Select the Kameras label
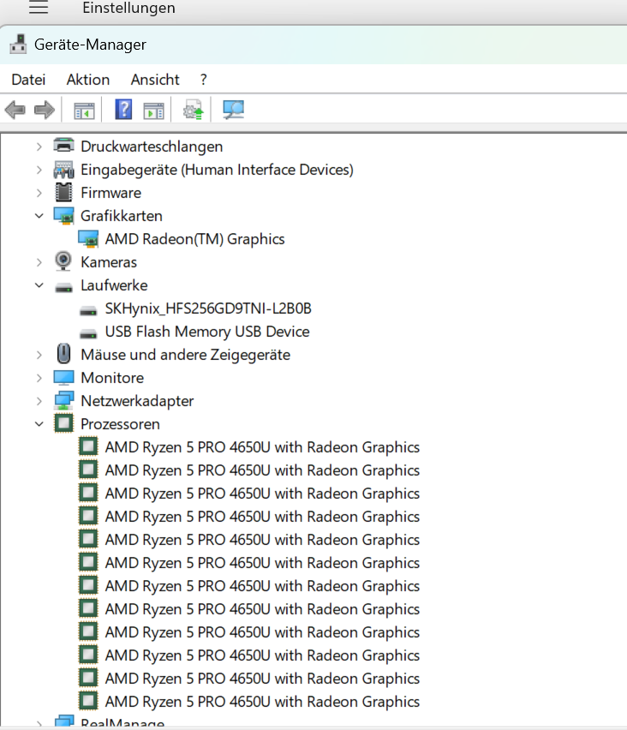Viewport: 627px width, 730px height. [x=109, y=262]
